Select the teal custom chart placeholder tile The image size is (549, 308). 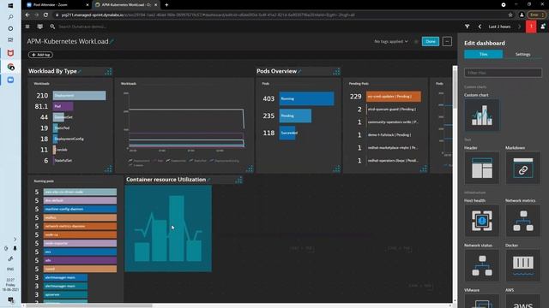coord(168,228)
